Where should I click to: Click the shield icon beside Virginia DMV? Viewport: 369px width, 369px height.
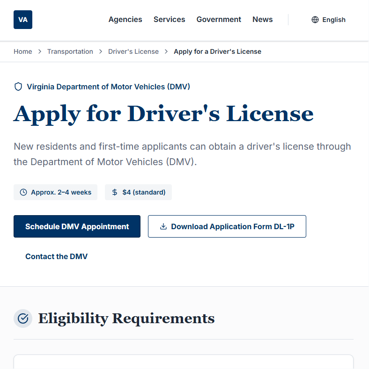click(18, 87)
